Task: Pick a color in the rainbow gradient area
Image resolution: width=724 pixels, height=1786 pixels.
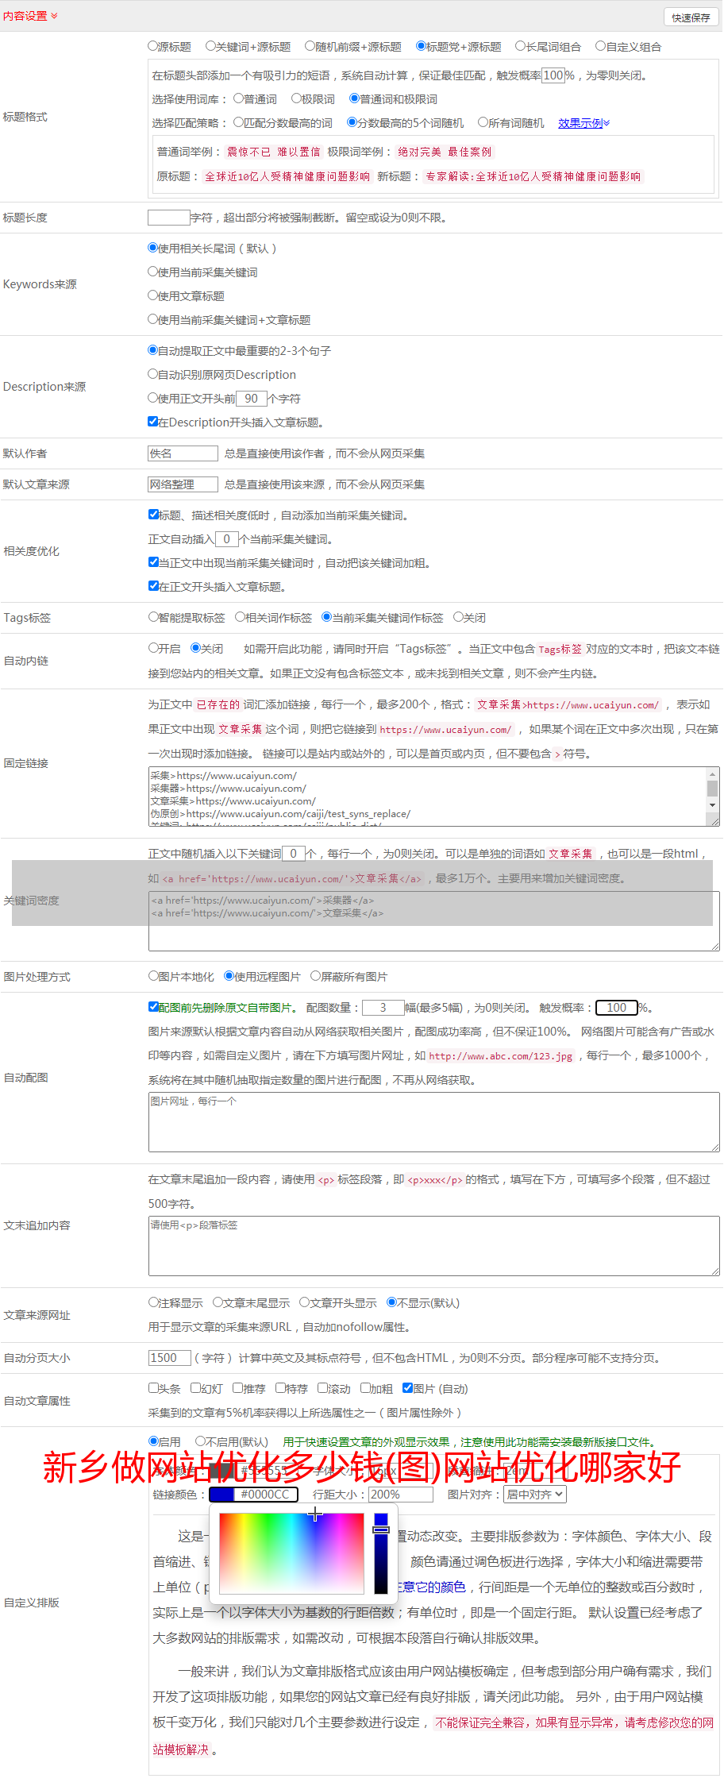Action: click(291, 1553)
